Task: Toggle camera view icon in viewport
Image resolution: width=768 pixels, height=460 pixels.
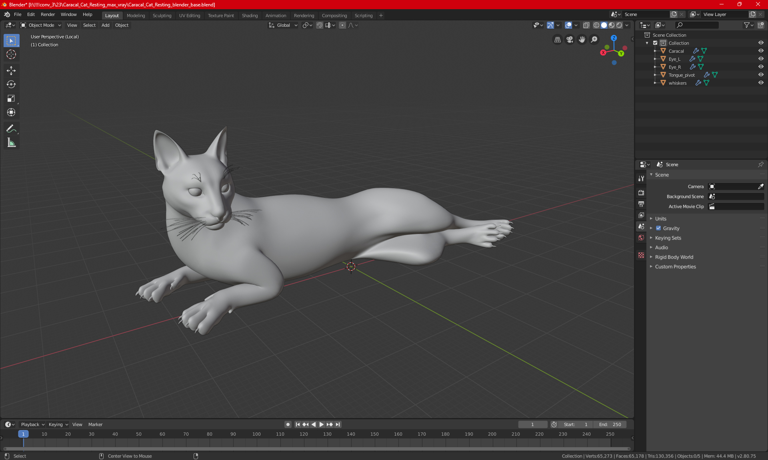Action: click(570, 40)
